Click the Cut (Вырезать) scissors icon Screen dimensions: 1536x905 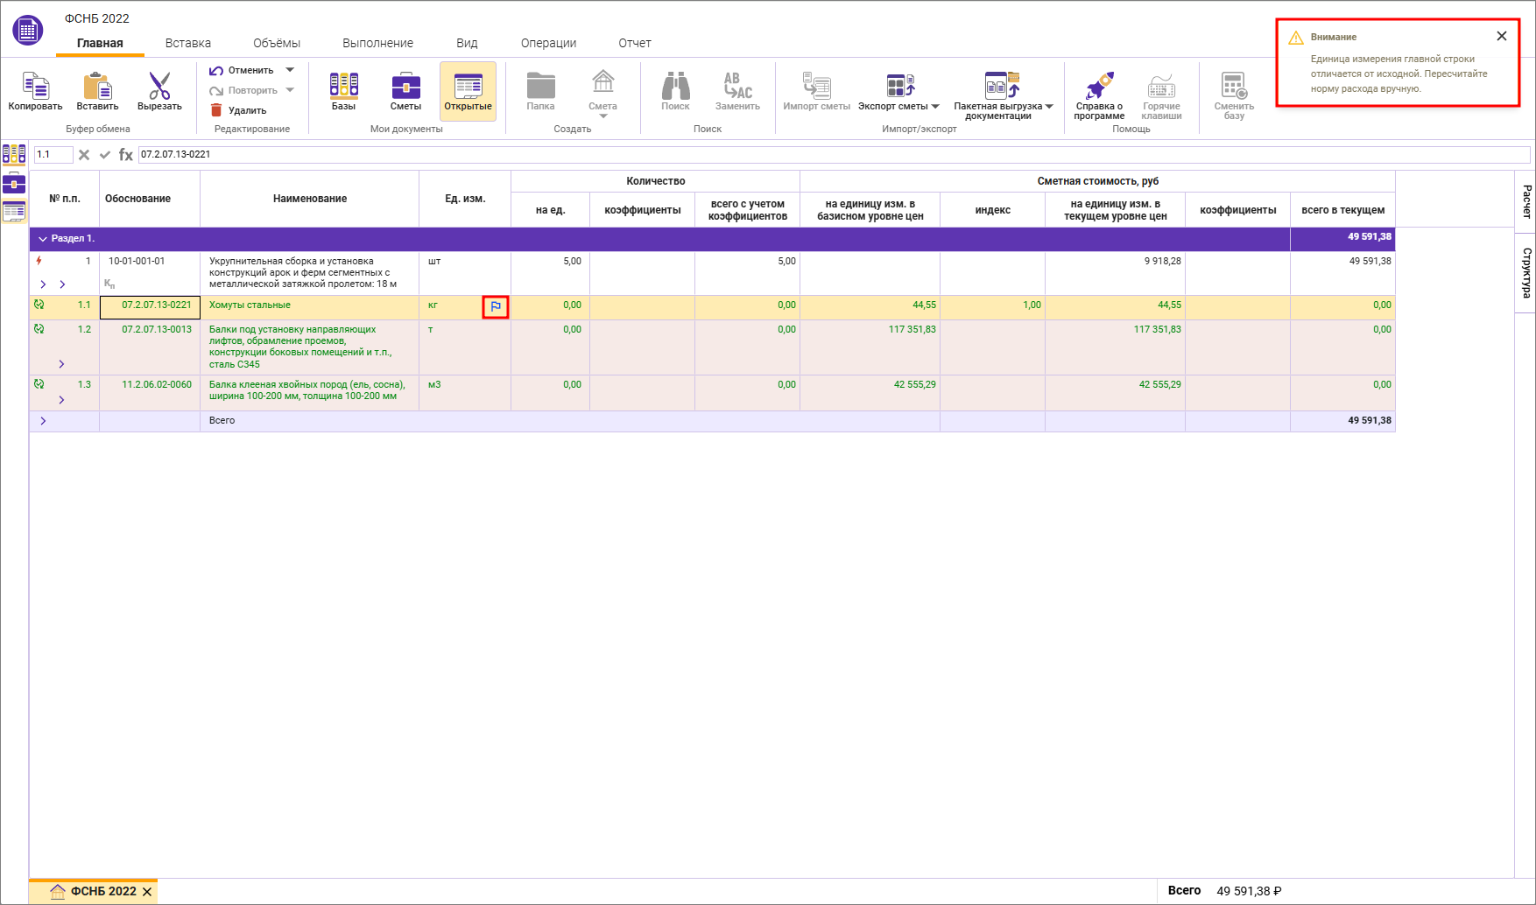click(159, 87)
